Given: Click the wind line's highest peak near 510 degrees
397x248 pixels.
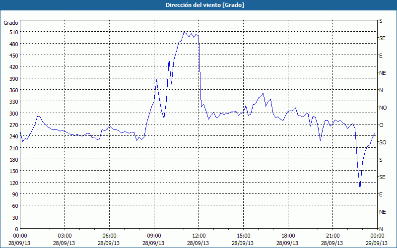Looking at the screenshot, I should point(184,33).
